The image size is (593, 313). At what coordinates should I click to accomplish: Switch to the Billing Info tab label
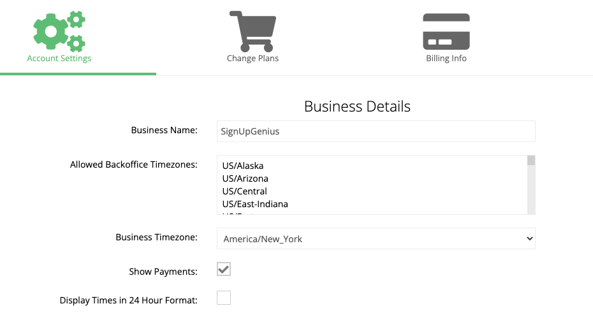click(x=446, y=58)
